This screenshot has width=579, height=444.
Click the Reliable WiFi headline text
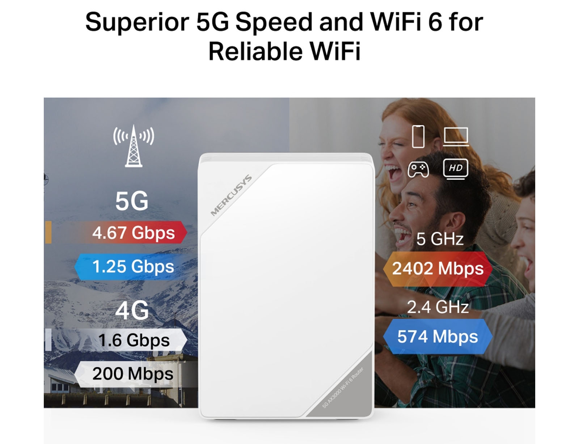click(284, 51)
